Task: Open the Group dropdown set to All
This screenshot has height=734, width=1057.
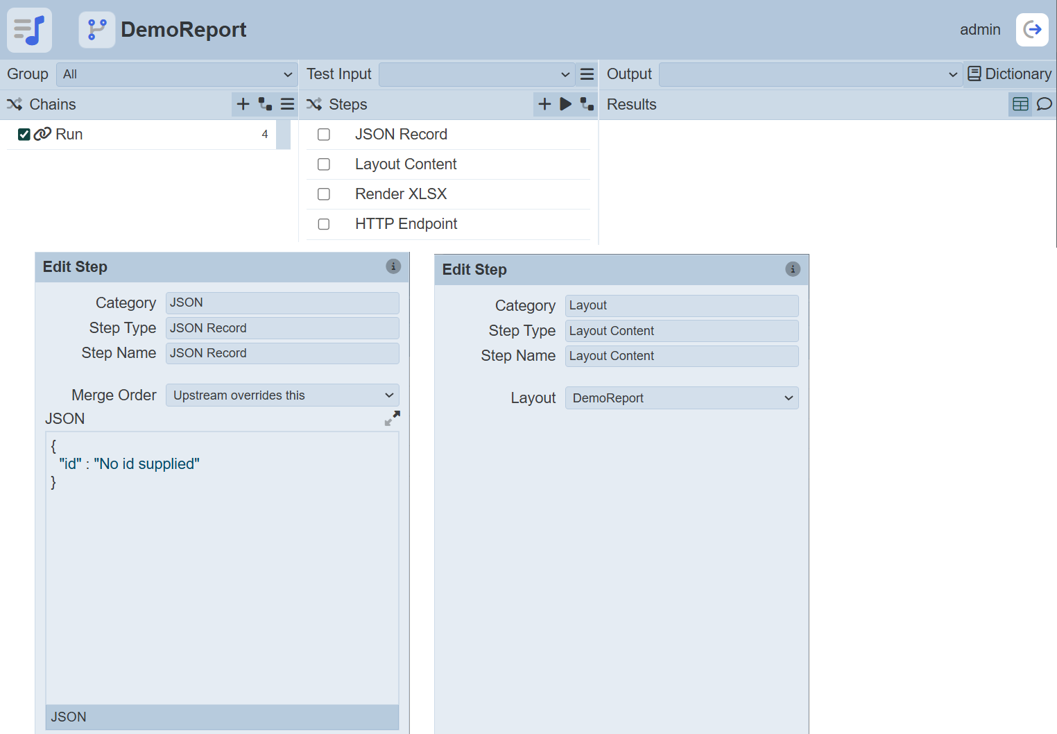Action: pyautogui.click(x=177, y=74)
